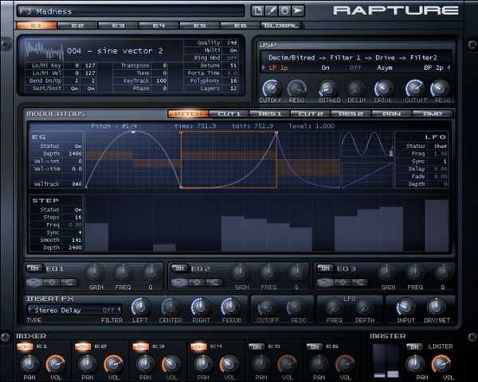Toggle the EQ1 On button
Screen dimensions: 478x382
34,268
